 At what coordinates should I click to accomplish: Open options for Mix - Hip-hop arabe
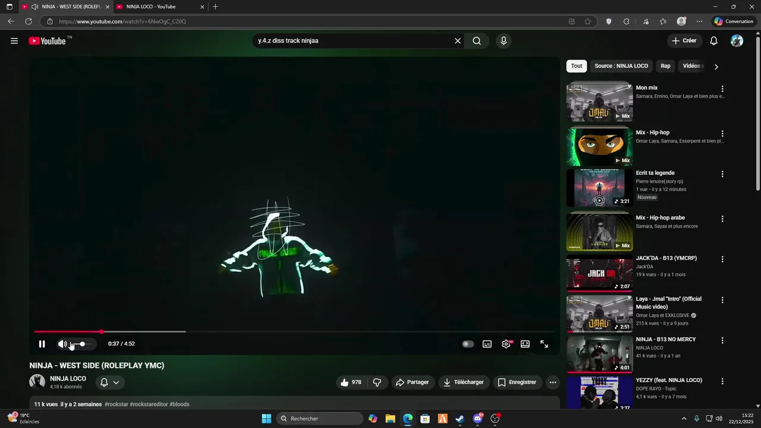click(722, 219)
